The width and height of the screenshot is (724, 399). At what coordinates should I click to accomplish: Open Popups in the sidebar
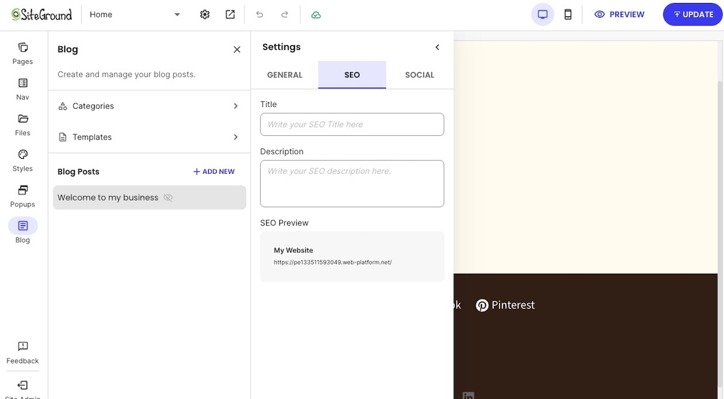tap(23, 196)
